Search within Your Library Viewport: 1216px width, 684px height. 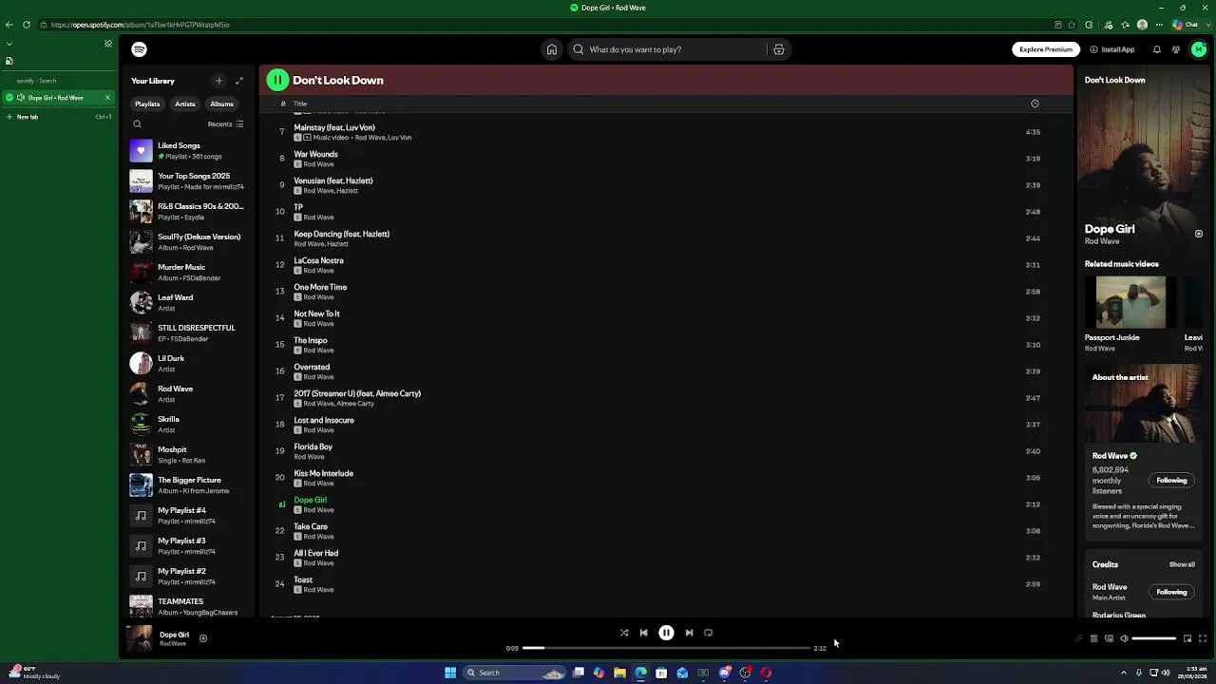point(137,124)
